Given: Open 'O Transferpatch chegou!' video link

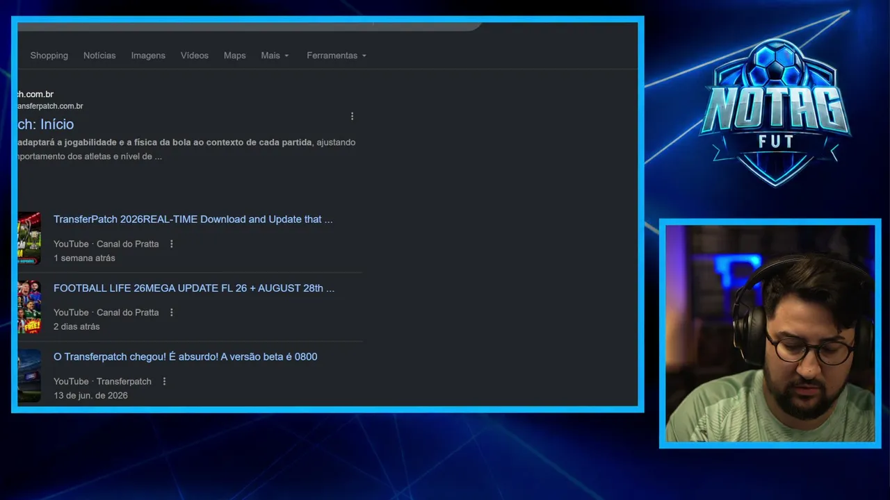Looking at the screenshot, I should click(185, 357).
